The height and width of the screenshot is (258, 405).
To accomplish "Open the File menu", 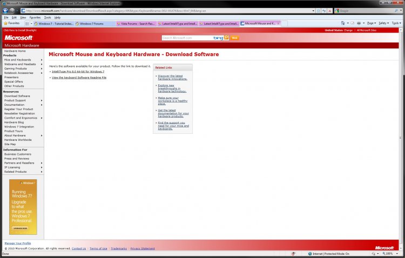I will coord(6,18).
